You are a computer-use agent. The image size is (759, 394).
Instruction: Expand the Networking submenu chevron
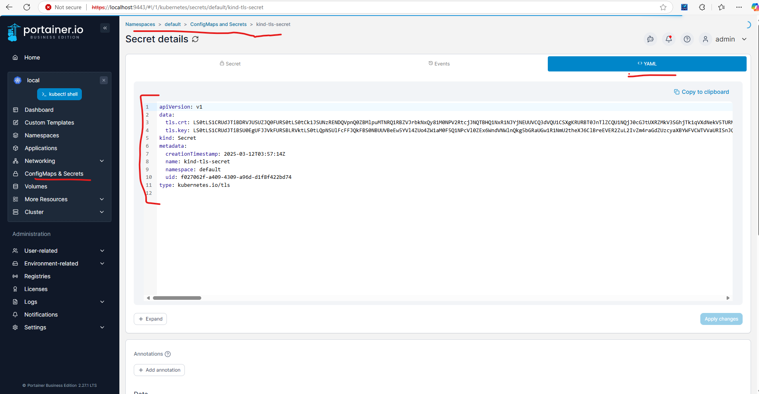click(102, 161)
